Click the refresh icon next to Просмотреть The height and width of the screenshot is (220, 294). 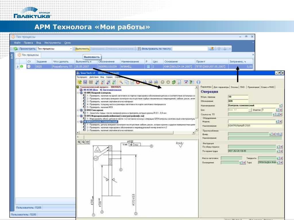coord(16,49)
